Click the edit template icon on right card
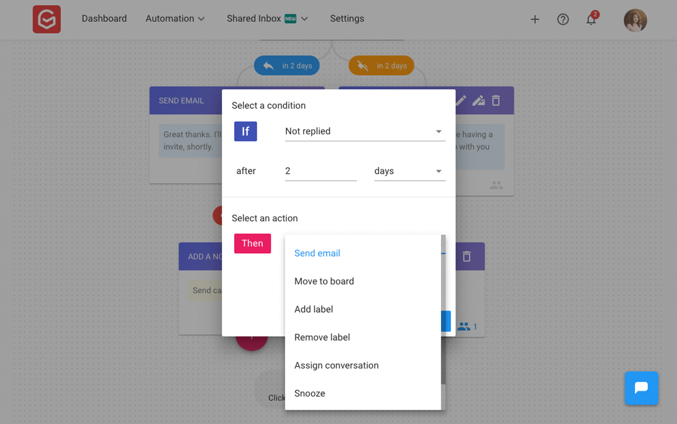Image resolution: width=677 pixels, height=424 pixels. [x=478, y=101]
